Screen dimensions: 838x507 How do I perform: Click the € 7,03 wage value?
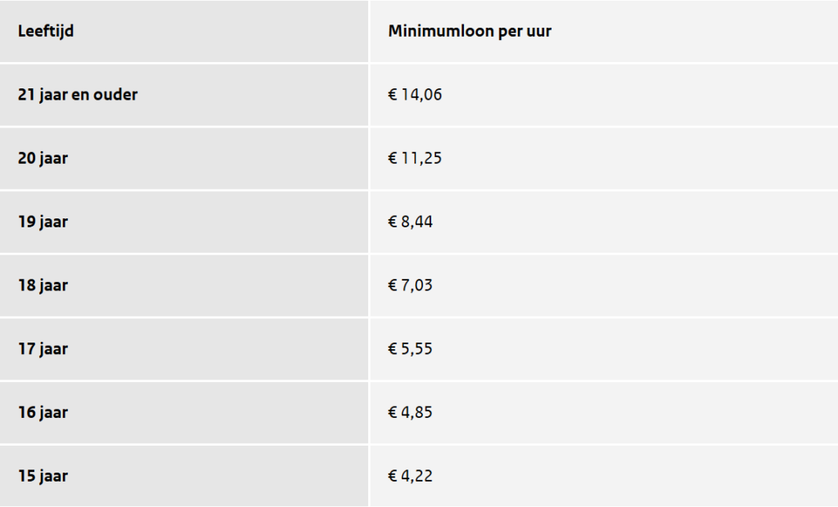pyautogui.click(x=411, y=286)
